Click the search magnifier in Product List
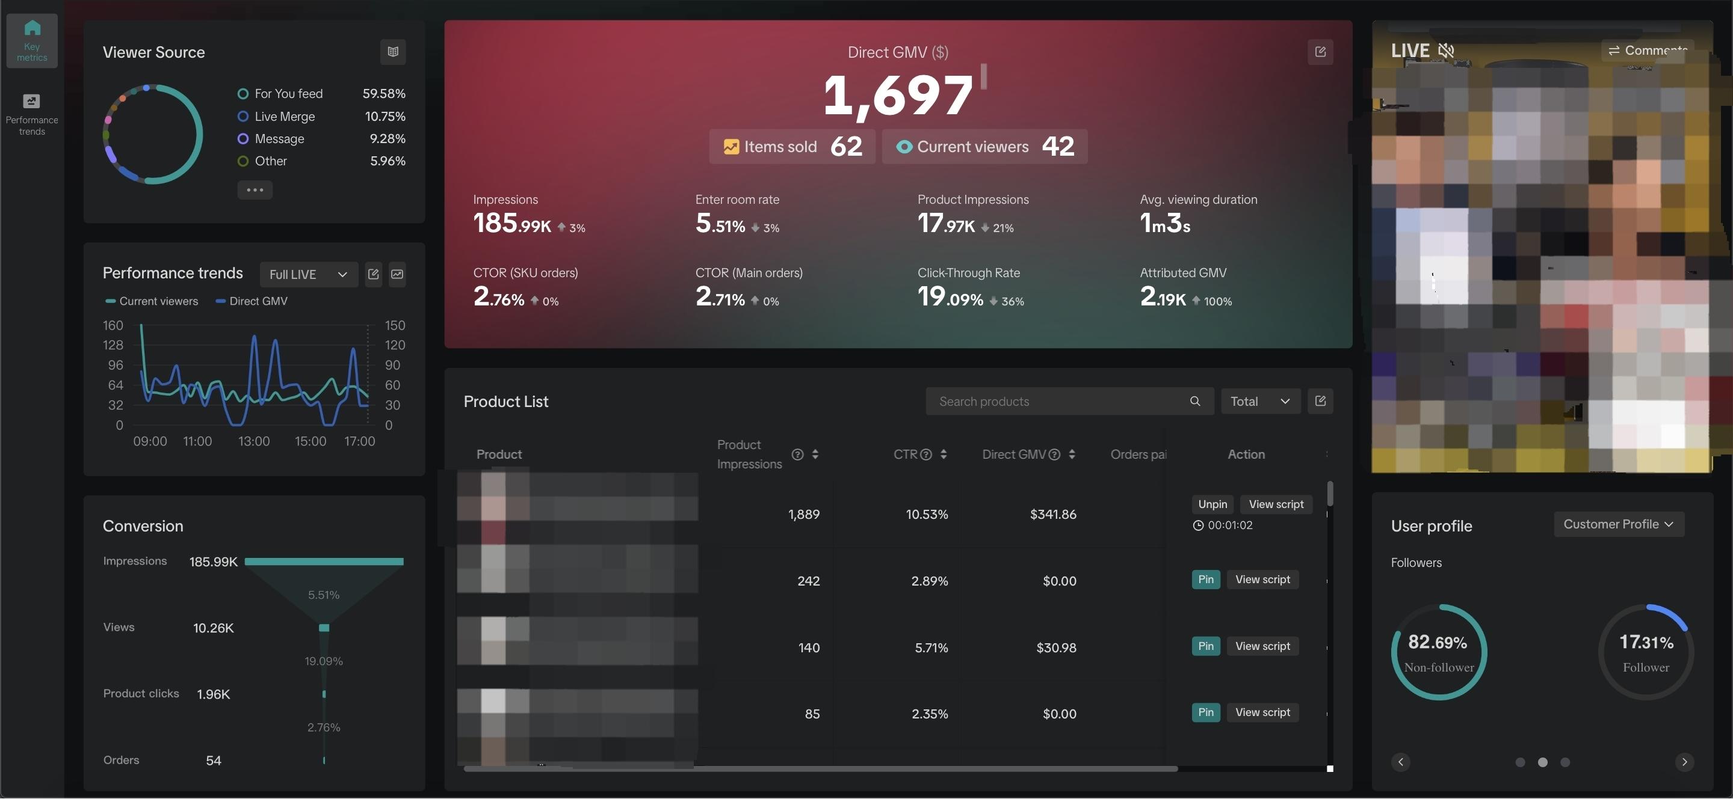 [1195, 401]
